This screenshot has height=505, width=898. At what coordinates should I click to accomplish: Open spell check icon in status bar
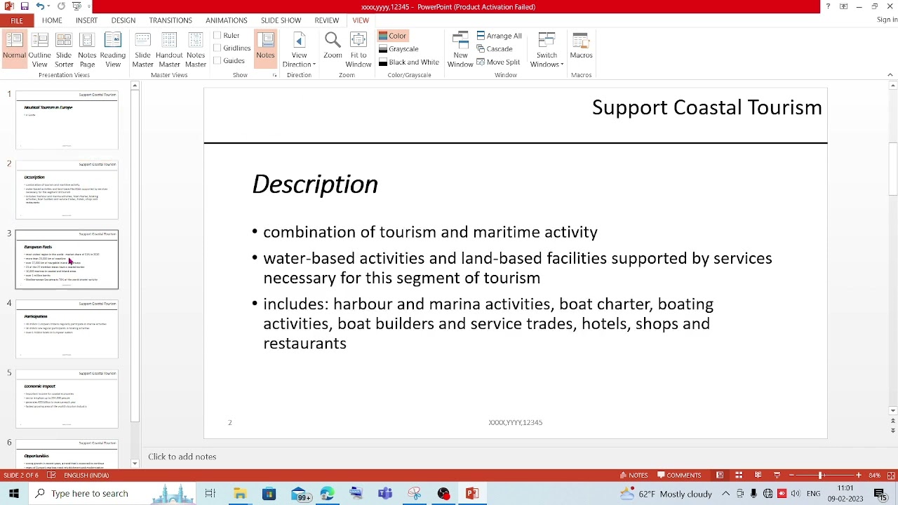[x=51, y=475]
